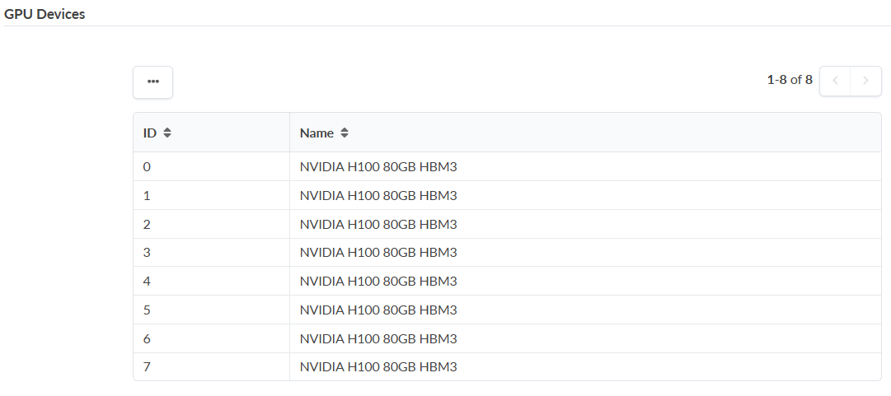Go to the next page arrow
Image resolution: width=891 pixels, height=396 pixels.
pyautogui.click(x=865, y=81)
